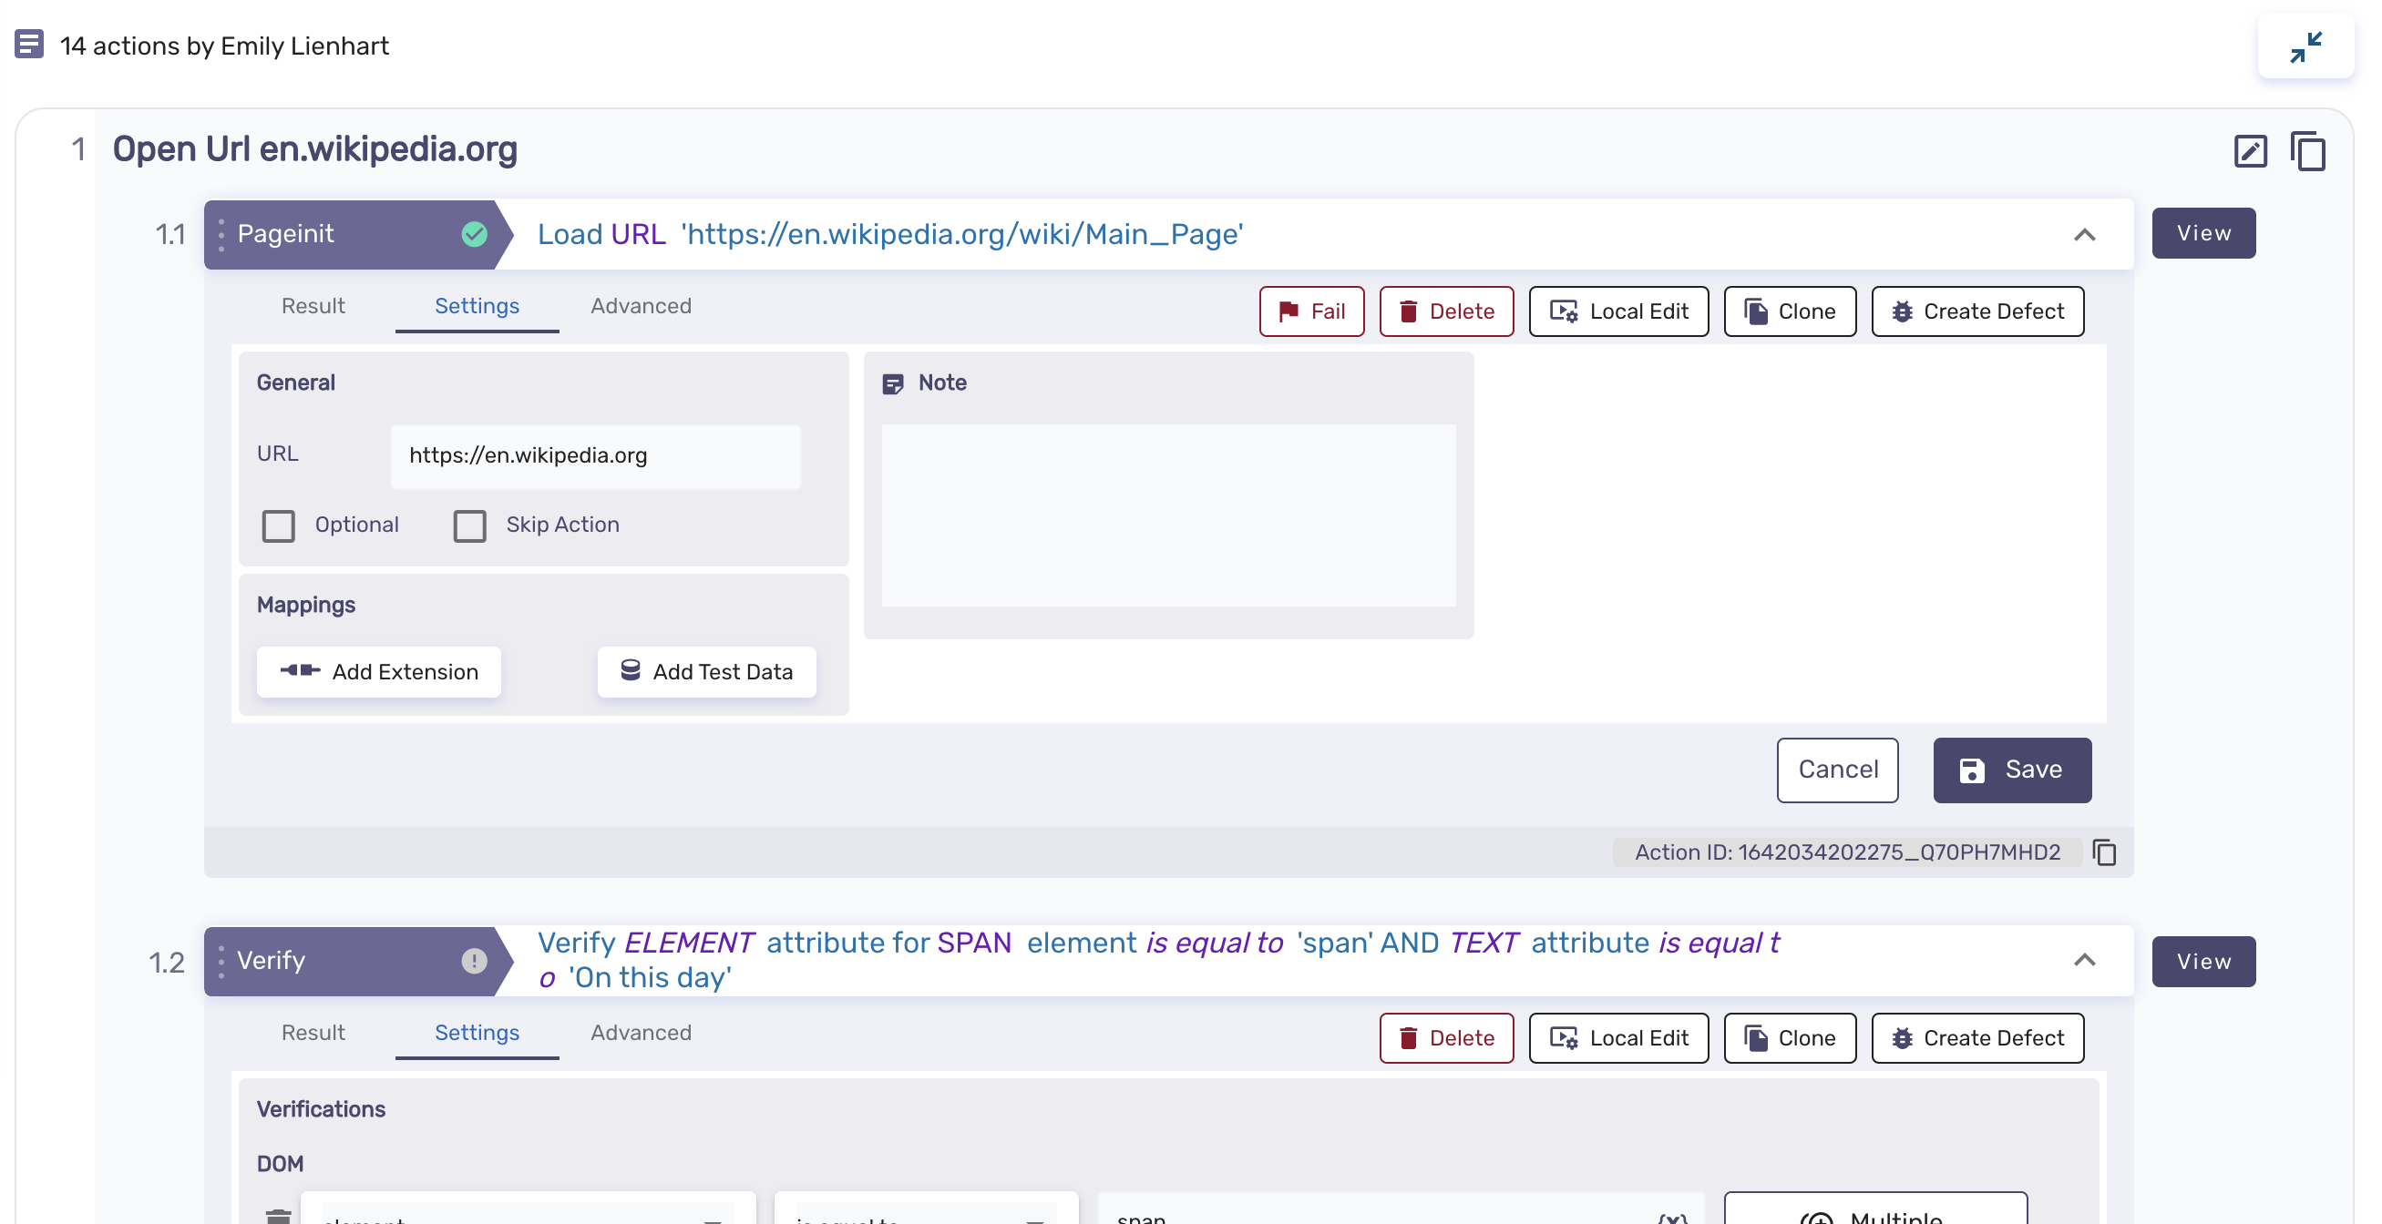2382x1224 pixels.
Task: Click the View button for step 1.1
Action: [x=2203, y=233]
